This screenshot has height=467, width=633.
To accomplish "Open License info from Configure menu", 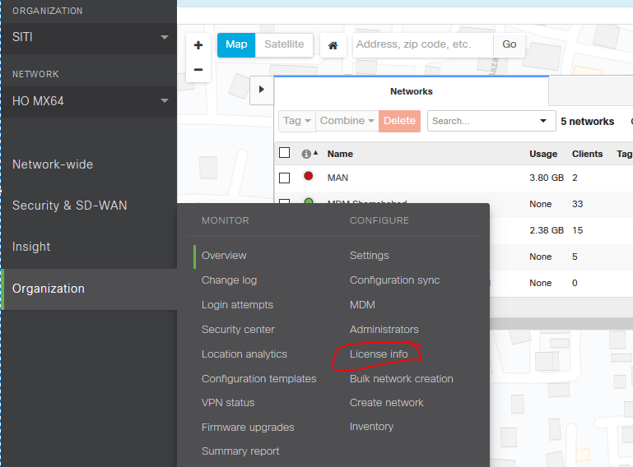I will 379,354.
